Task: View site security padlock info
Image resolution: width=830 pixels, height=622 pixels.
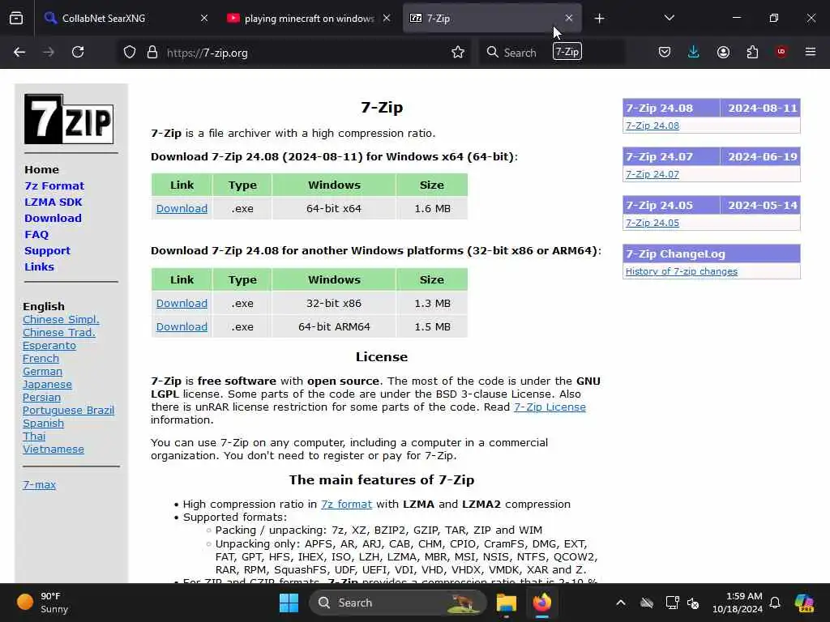Action: 152,53
